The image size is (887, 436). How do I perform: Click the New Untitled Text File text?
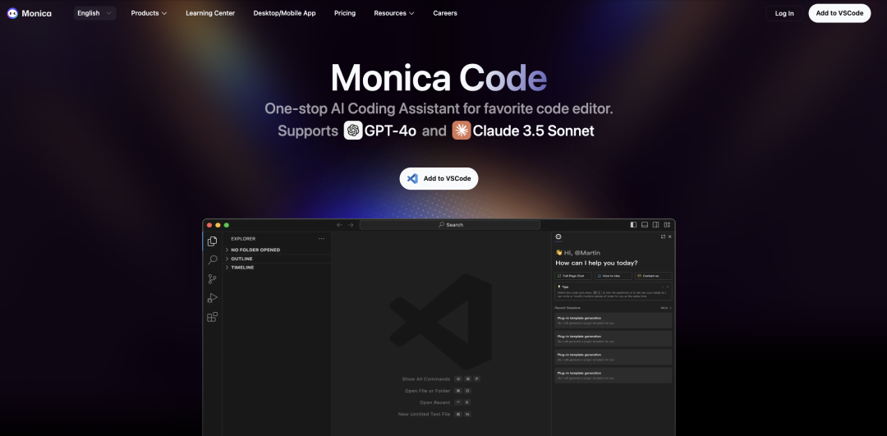[424, 414]
